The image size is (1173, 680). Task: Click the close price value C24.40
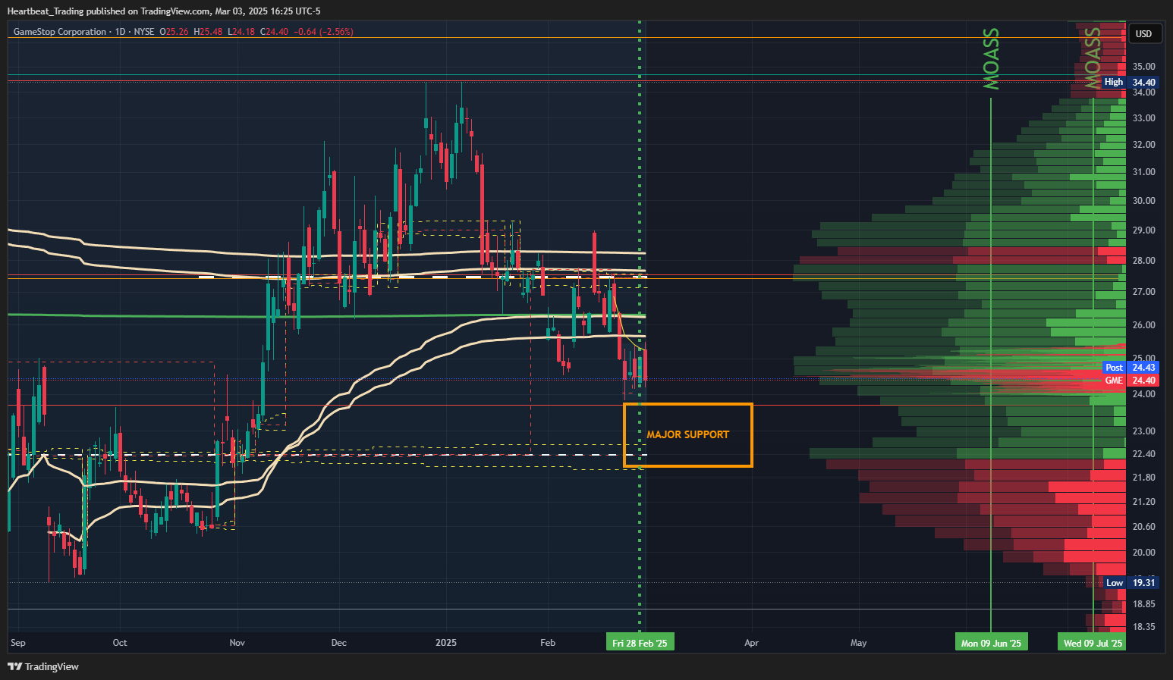point(274,32)
